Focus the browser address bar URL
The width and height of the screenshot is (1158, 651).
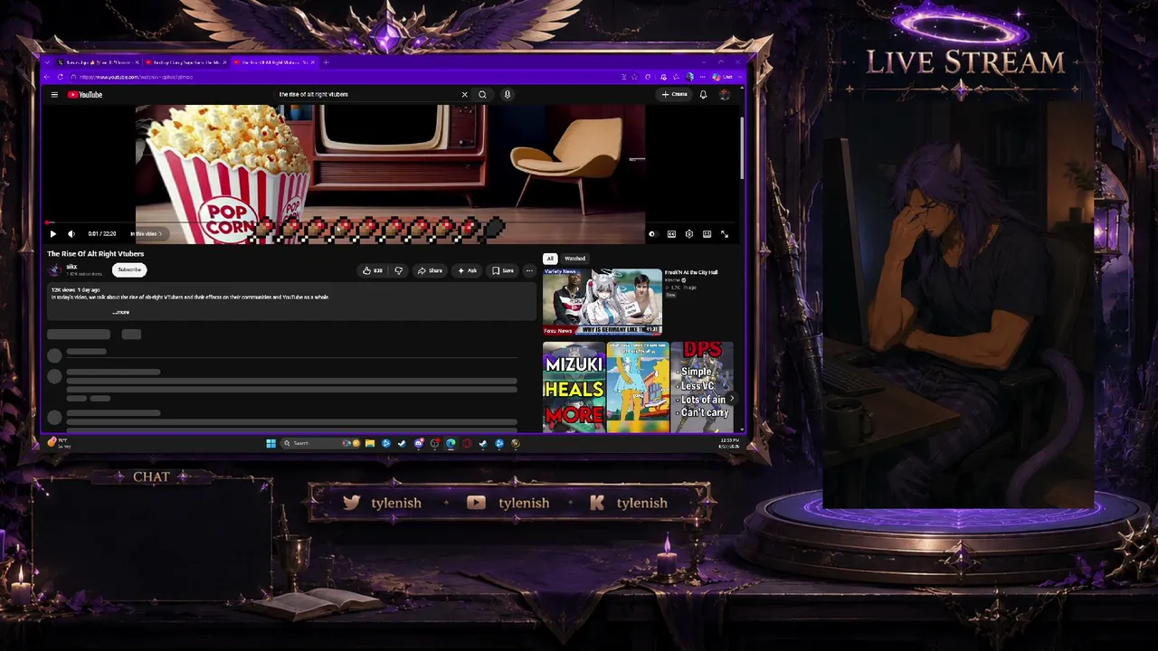click(136, 77)
